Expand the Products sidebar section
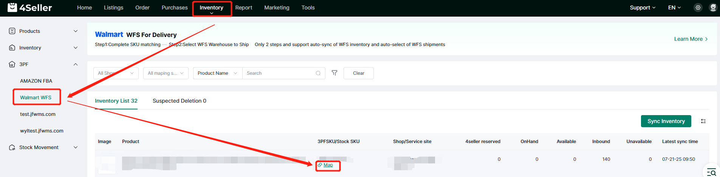Viewport: 720px width, 177px height. coord(76,31)
